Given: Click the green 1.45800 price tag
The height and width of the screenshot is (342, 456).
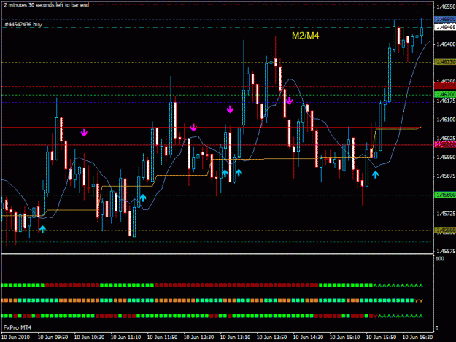Looking at the screenshot, I should [x=445, y=195].
